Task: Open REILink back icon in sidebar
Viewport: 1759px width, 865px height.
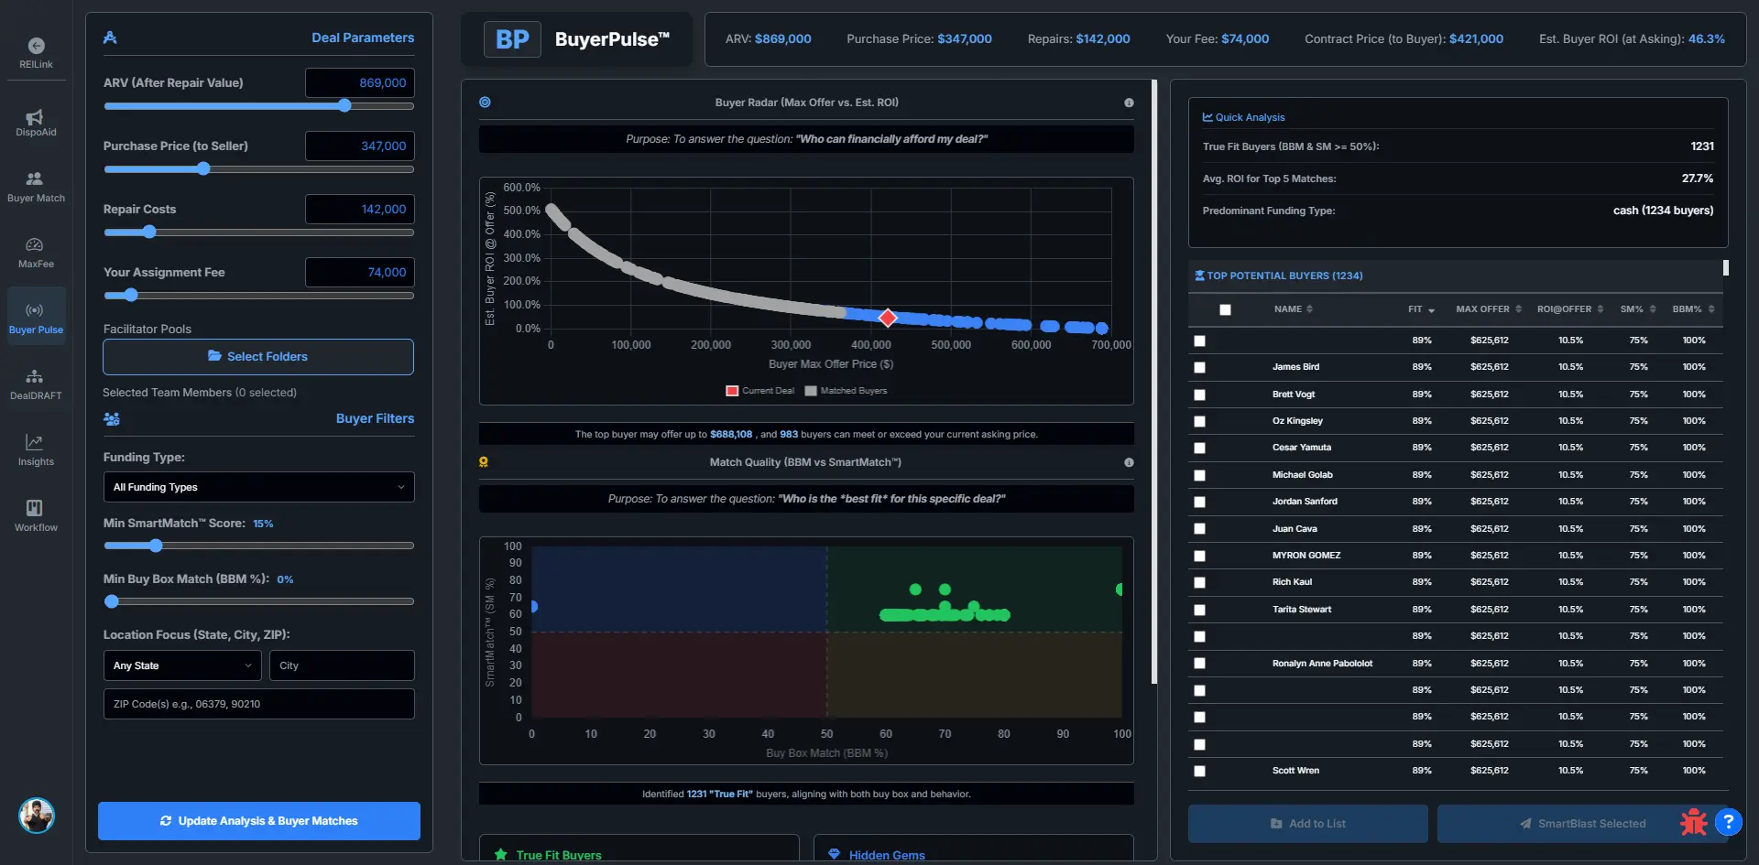Action: click(x=36, y=46)
